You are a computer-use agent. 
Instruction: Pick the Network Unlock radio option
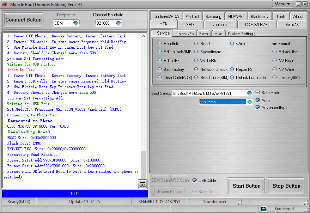[196, 69]
